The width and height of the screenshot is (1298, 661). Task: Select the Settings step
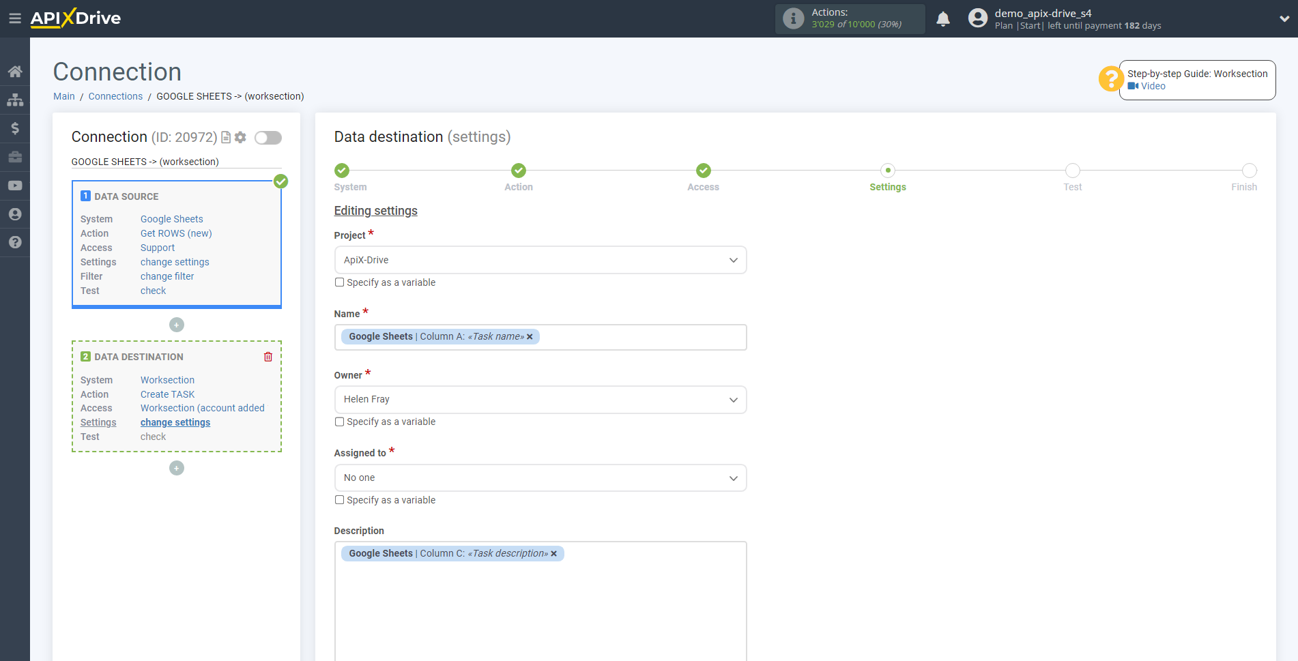888,171
